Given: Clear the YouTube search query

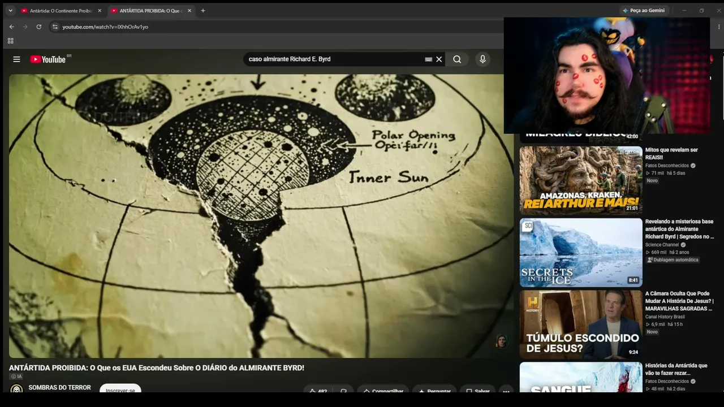Looking at the screenshot, I should 439,59.
